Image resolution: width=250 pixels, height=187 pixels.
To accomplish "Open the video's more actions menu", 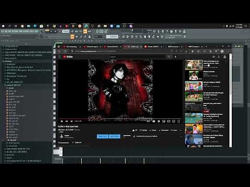I will pyautogui.click(x=181, y=130).
